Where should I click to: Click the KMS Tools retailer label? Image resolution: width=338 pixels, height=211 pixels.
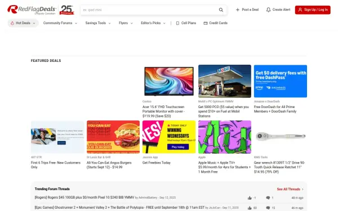(261, 157)
